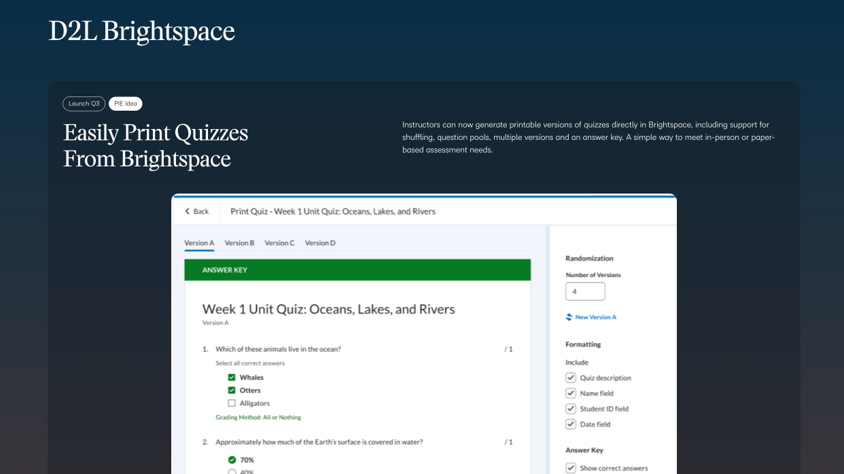Screen dimensions: 844x474
Task: Uncheck the Student ID field option
Action: point(571,408)
